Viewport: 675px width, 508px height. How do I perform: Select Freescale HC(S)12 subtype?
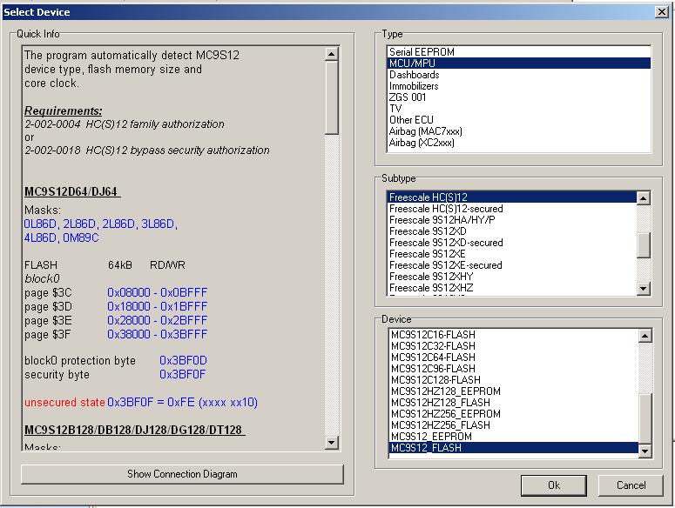512,197
